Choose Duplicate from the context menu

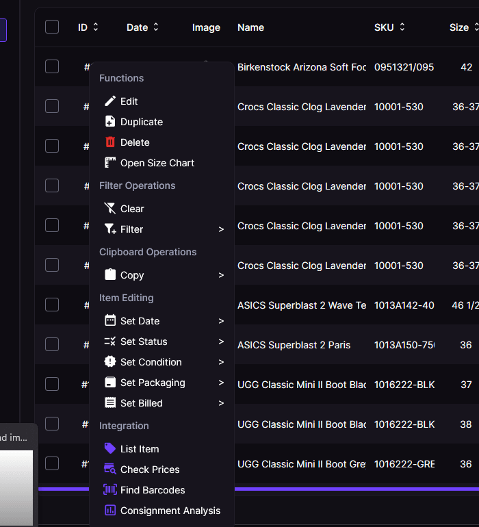point(161,122)
